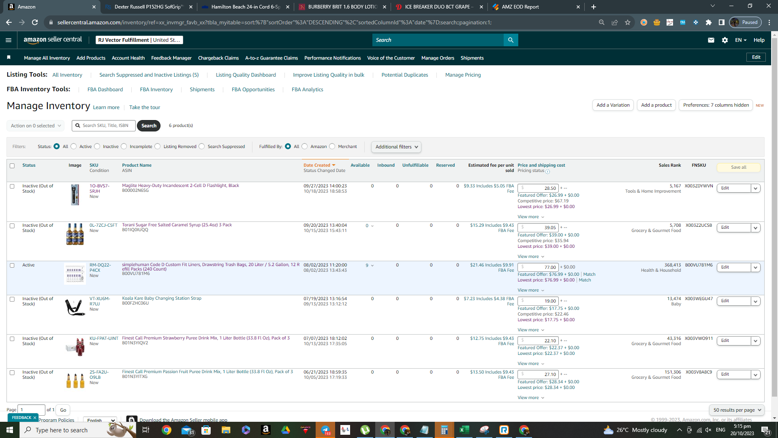Viewport: 778px width, 438px height.
Task: Click the Torani Caramel Syrup product thumbnail
Action: pos(75,234)
